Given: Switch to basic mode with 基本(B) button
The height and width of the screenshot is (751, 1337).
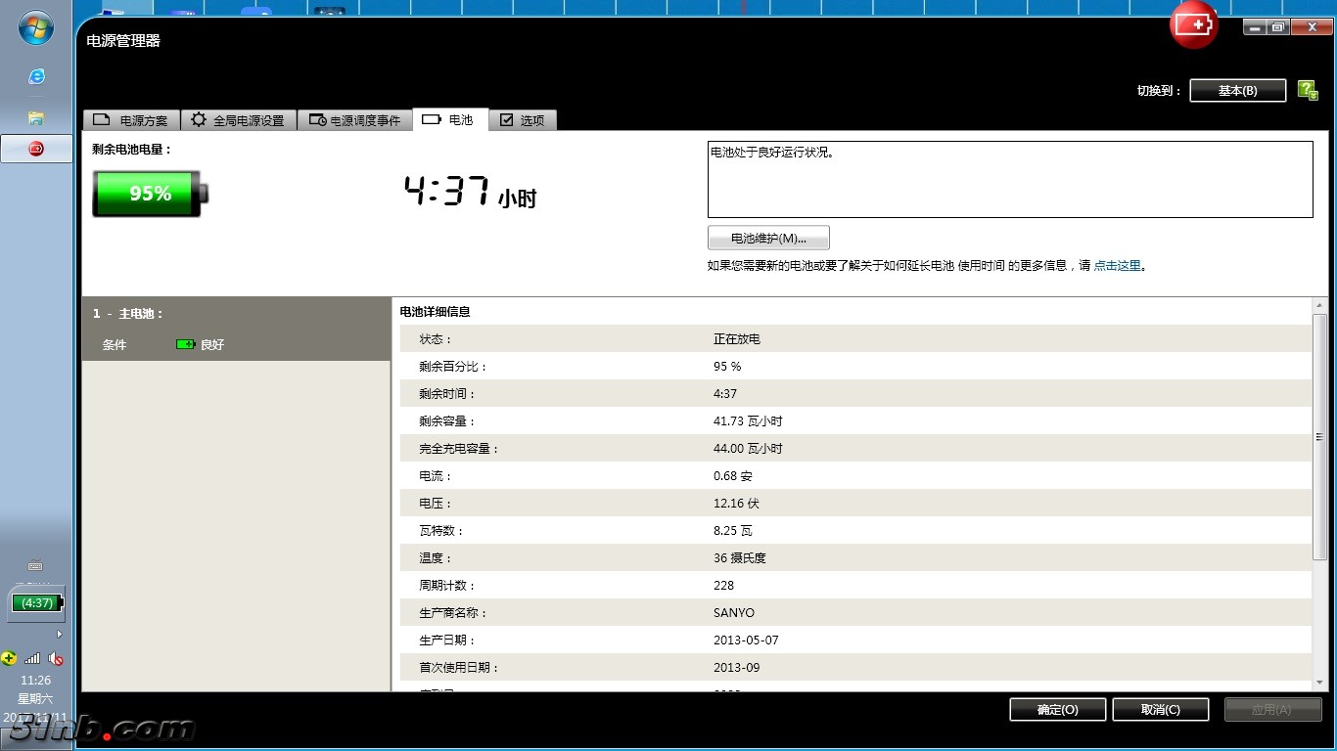Looking at the screenshot, I should (x=1237, y=90).
